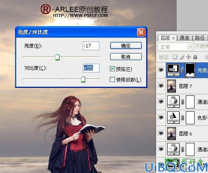The image size is (208, 173).
Task: Hide the channel mixer layer below 图层 6
Action: point(161,149)
